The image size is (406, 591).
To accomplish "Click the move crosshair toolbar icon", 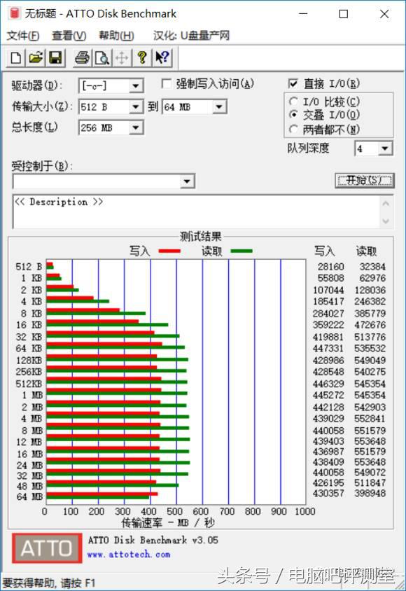I will point(122,57).
